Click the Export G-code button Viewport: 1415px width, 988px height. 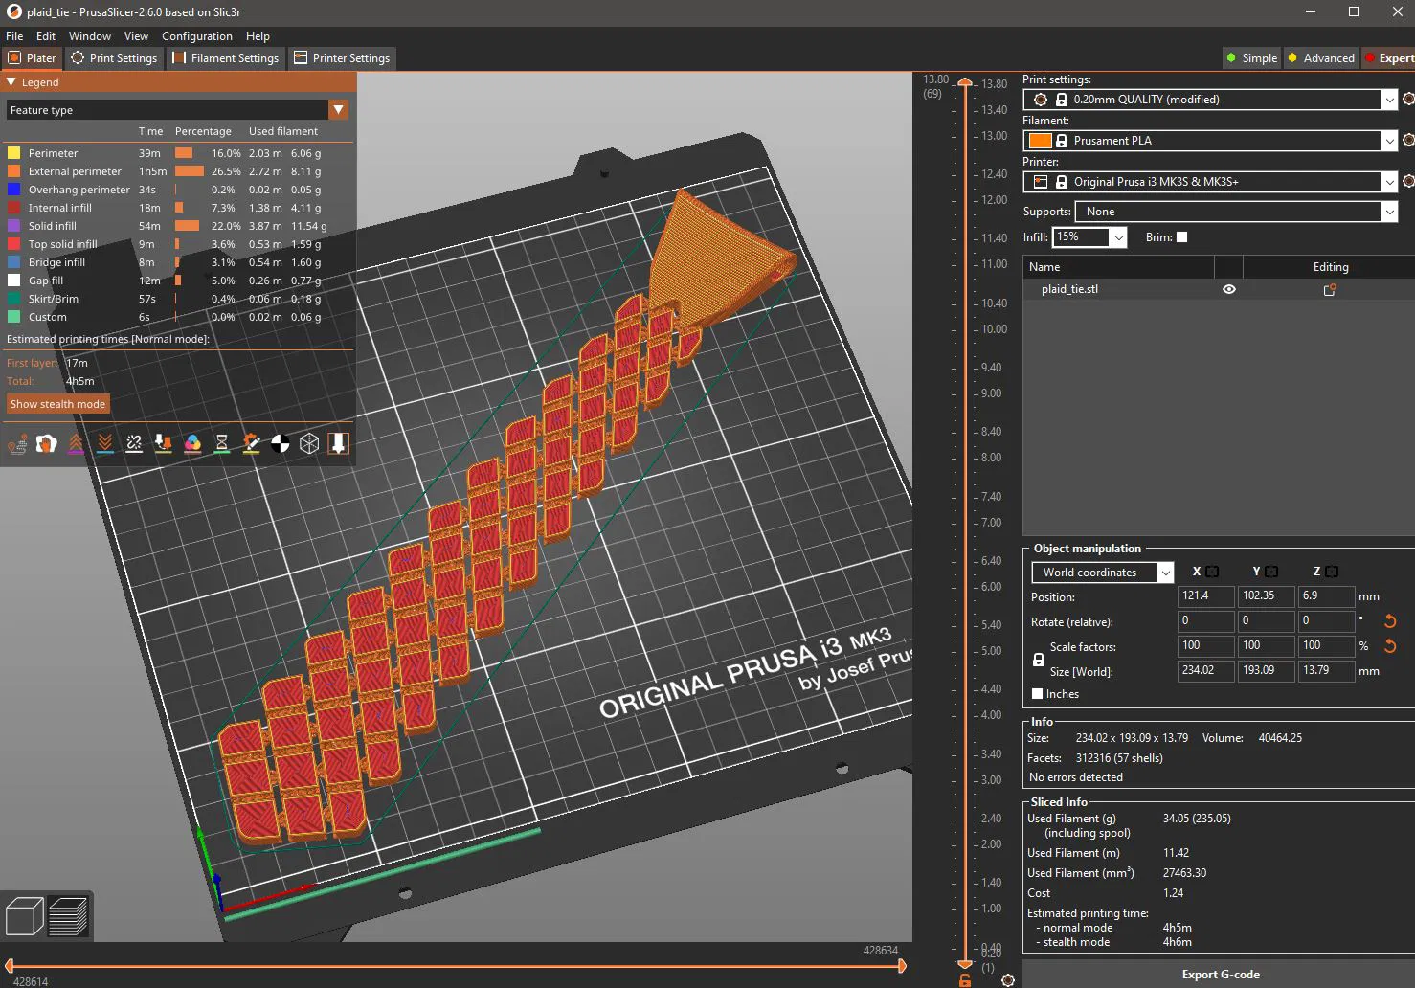click(1220, 975)
